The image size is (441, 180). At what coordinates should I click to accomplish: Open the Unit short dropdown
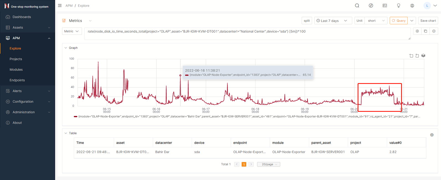point(375,21)
